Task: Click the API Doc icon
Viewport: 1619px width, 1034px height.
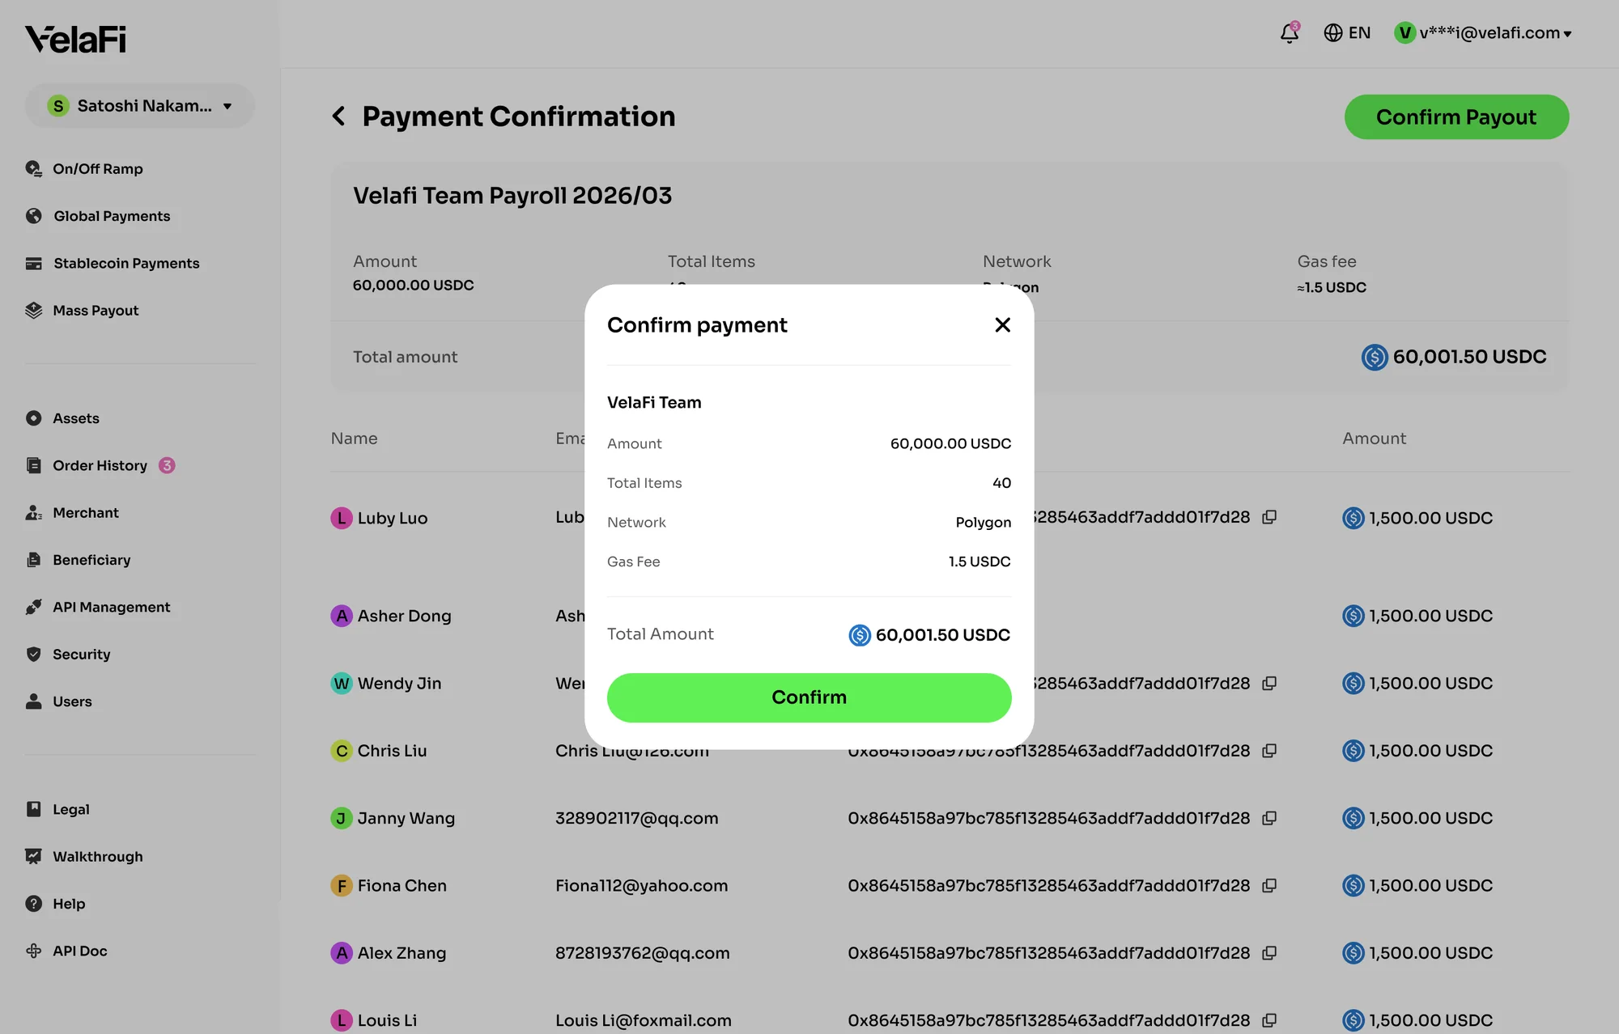Action: click(x=33, y=951)
